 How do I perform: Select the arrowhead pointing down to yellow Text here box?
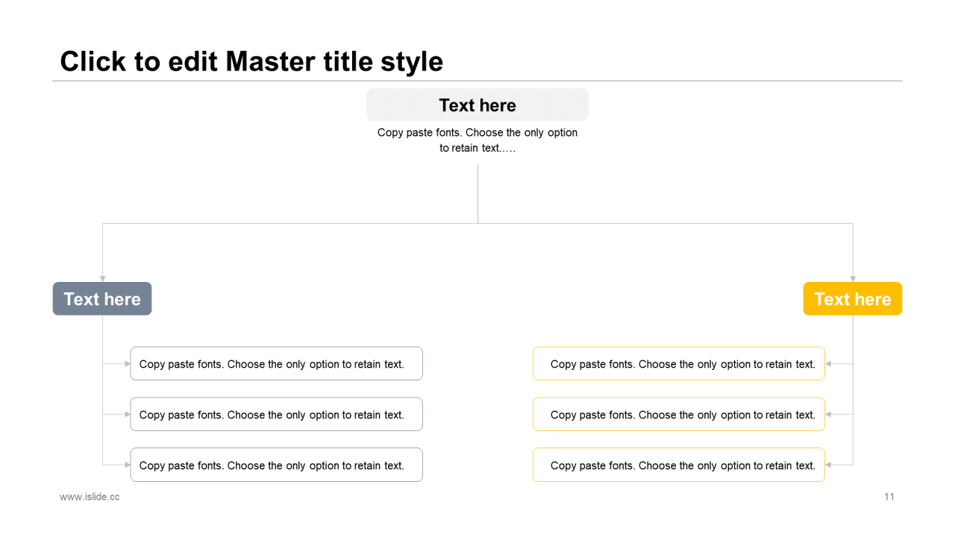[x=853, y=279]
